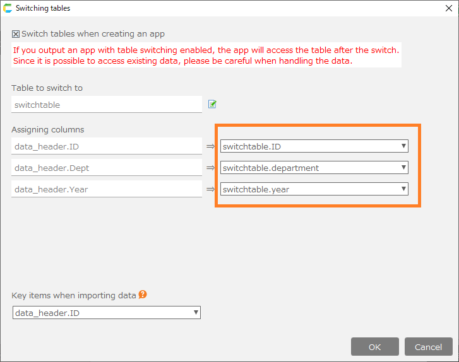Click the 'Switching tables' window title text
The image size is (459, 362).
(x=43, y=9)
